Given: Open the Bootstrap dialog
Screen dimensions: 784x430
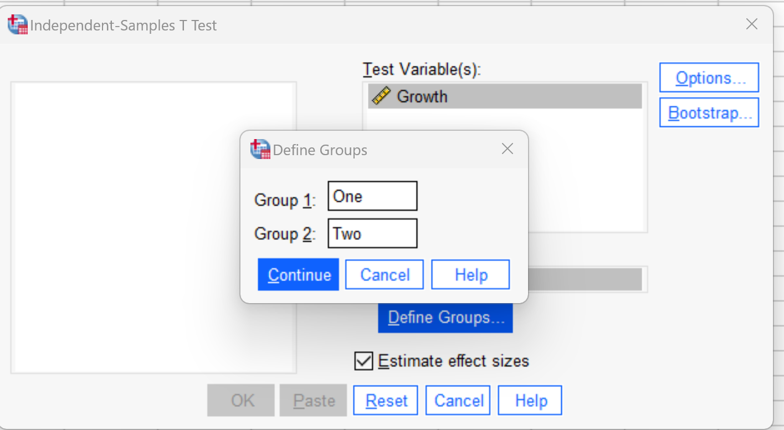Looking at the screenshot, I should 709,112.
